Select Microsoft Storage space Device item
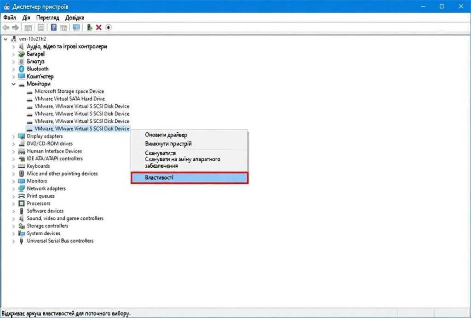This screenshot has width=471, height=318. click(69, 91)
